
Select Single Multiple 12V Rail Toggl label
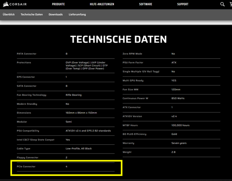click(141, 72)
